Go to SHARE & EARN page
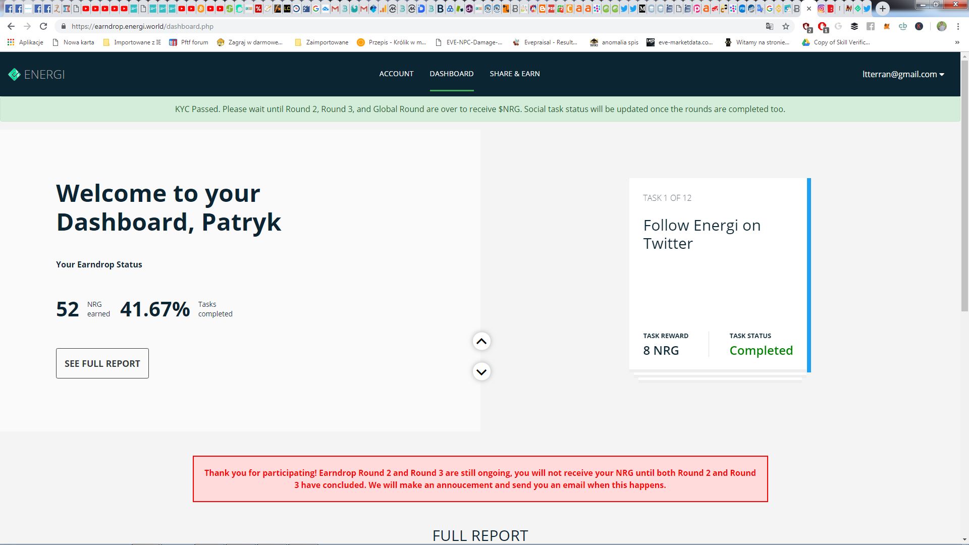Image resolution: width=969 pixels, height=545 pixels. 515,74
